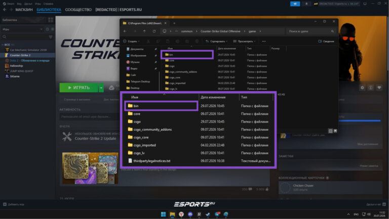The width and height of the screenshot is (389, 219).
Task: Click the recent activity clock icon in sidebar
Action: tap(48, 29)
